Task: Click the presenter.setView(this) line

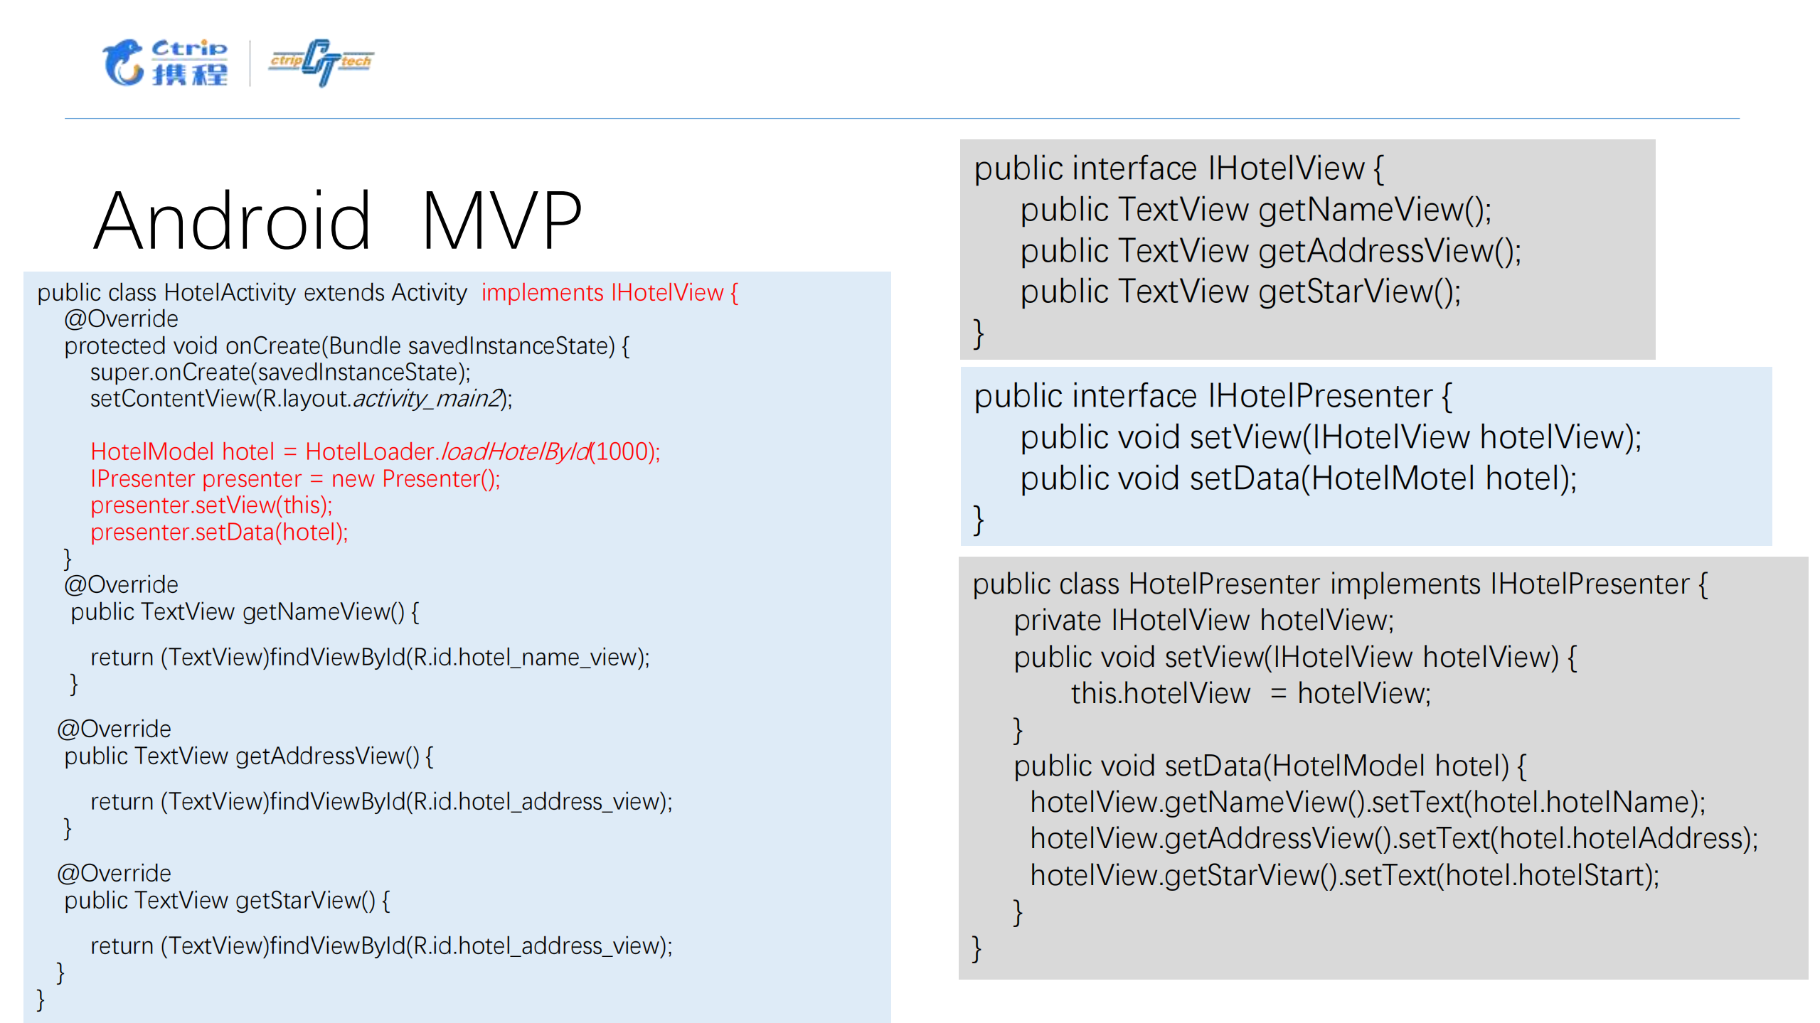Action: tap(211, 505)
